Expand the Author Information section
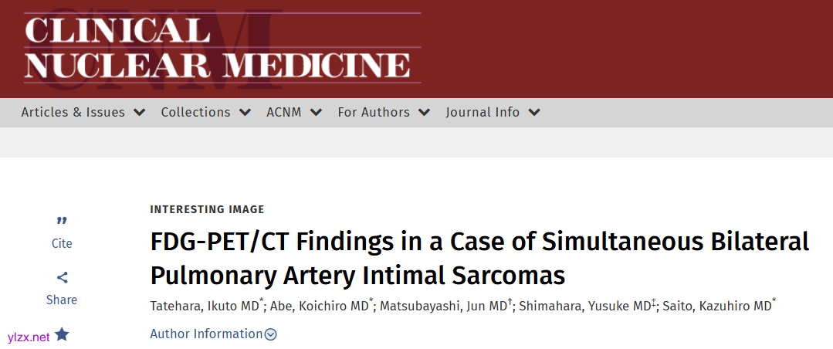 (x=213, y=334)
